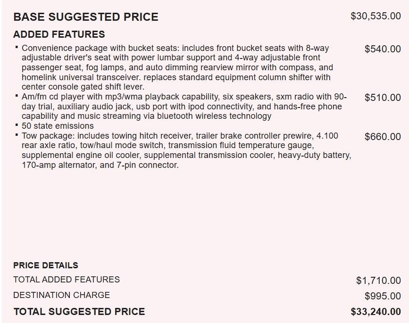Select the $660.00 tow package price
The width and height of the screenshot is (409, 323).
[x=383, y=137]
